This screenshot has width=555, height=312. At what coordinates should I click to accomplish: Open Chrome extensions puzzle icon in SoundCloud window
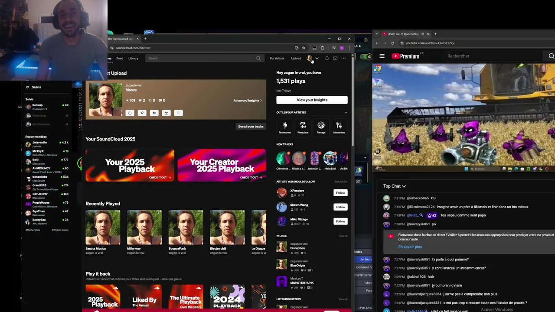[322, 48]
